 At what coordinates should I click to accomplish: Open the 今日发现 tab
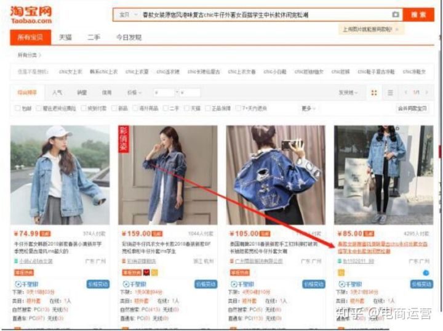coord(129,38)
